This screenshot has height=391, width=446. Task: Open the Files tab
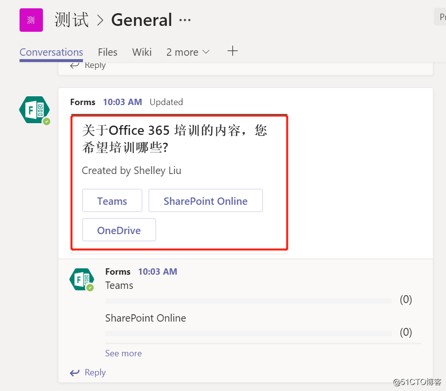coord(107,52)
